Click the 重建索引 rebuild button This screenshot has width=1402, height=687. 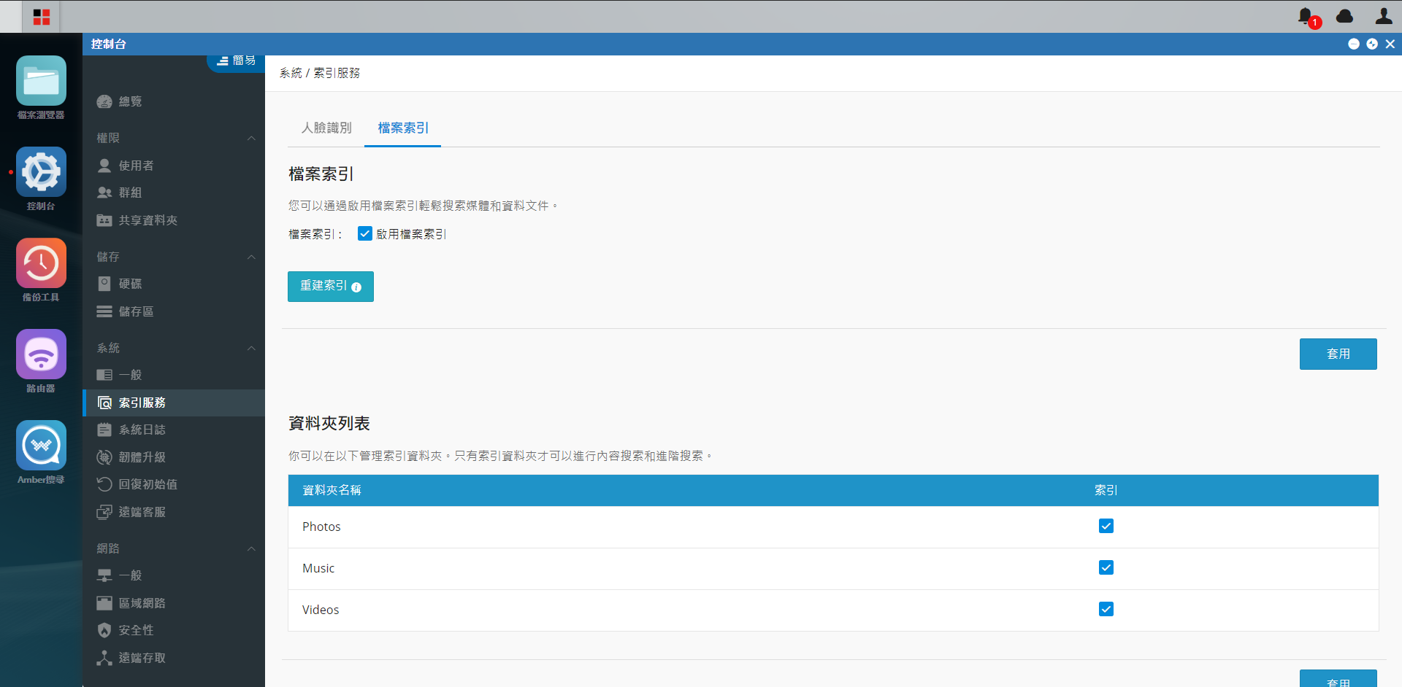[331, 287]
